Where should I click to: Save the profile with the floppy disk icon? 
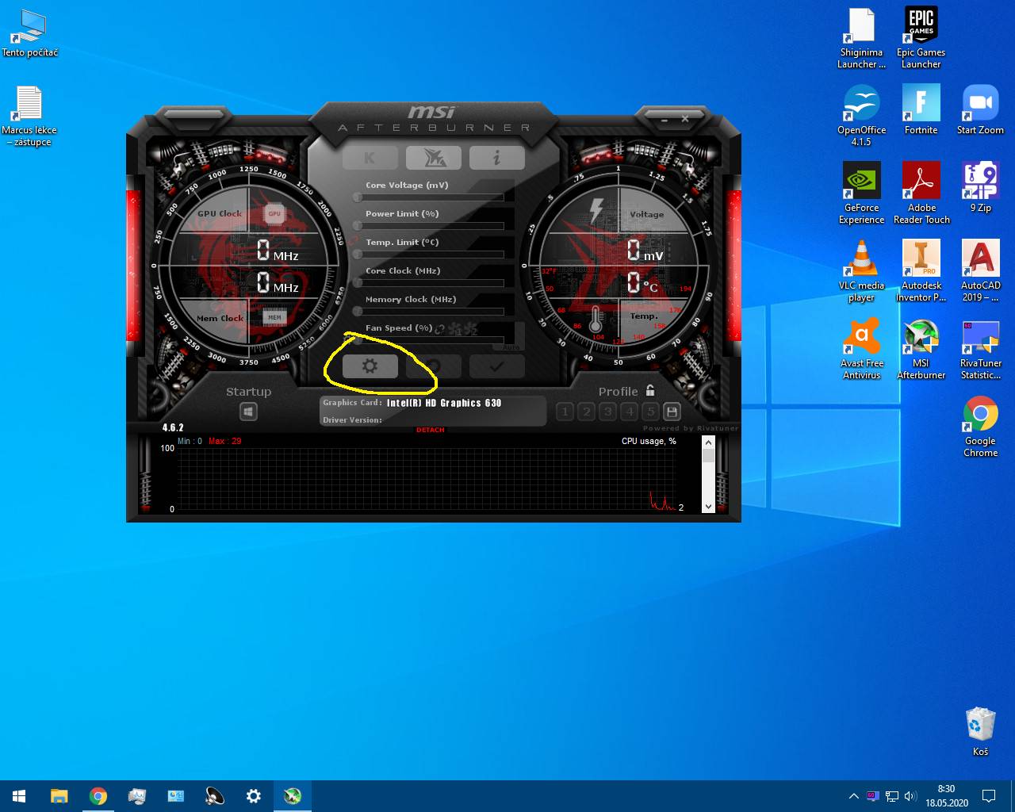[x=672, y=412]
